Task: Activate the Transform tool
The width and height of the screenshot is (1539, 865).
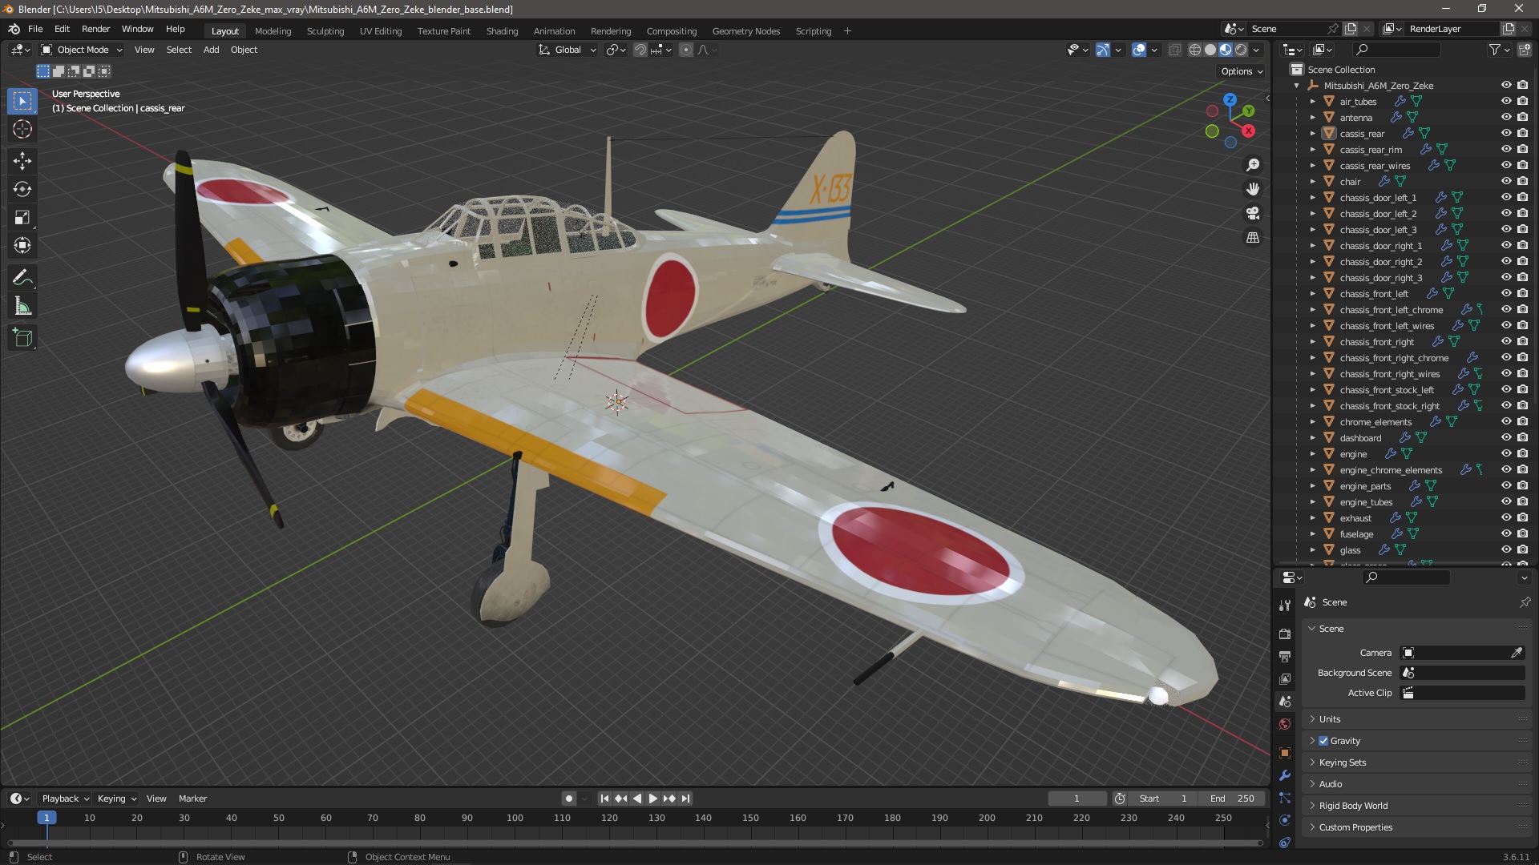Action: coord(22,246)
